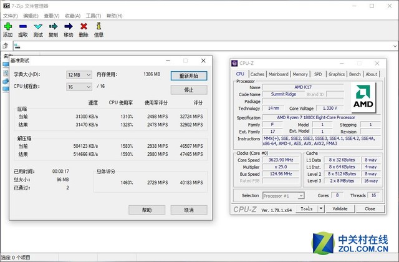Click the Delete (删除) toolbar icon
Viewport: 399px width, 262px height.
tap(84, 26)
